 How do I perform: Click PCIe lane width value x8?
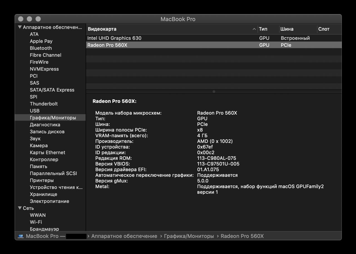pos(200,130)
